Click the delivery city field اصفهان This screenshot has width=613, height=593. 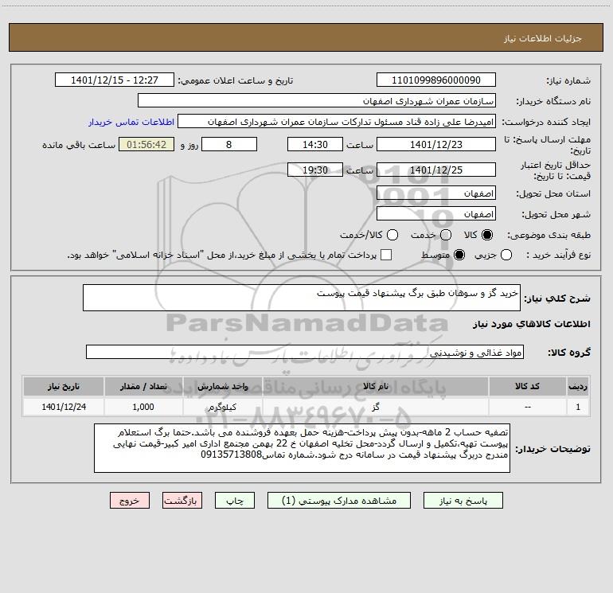436,214
